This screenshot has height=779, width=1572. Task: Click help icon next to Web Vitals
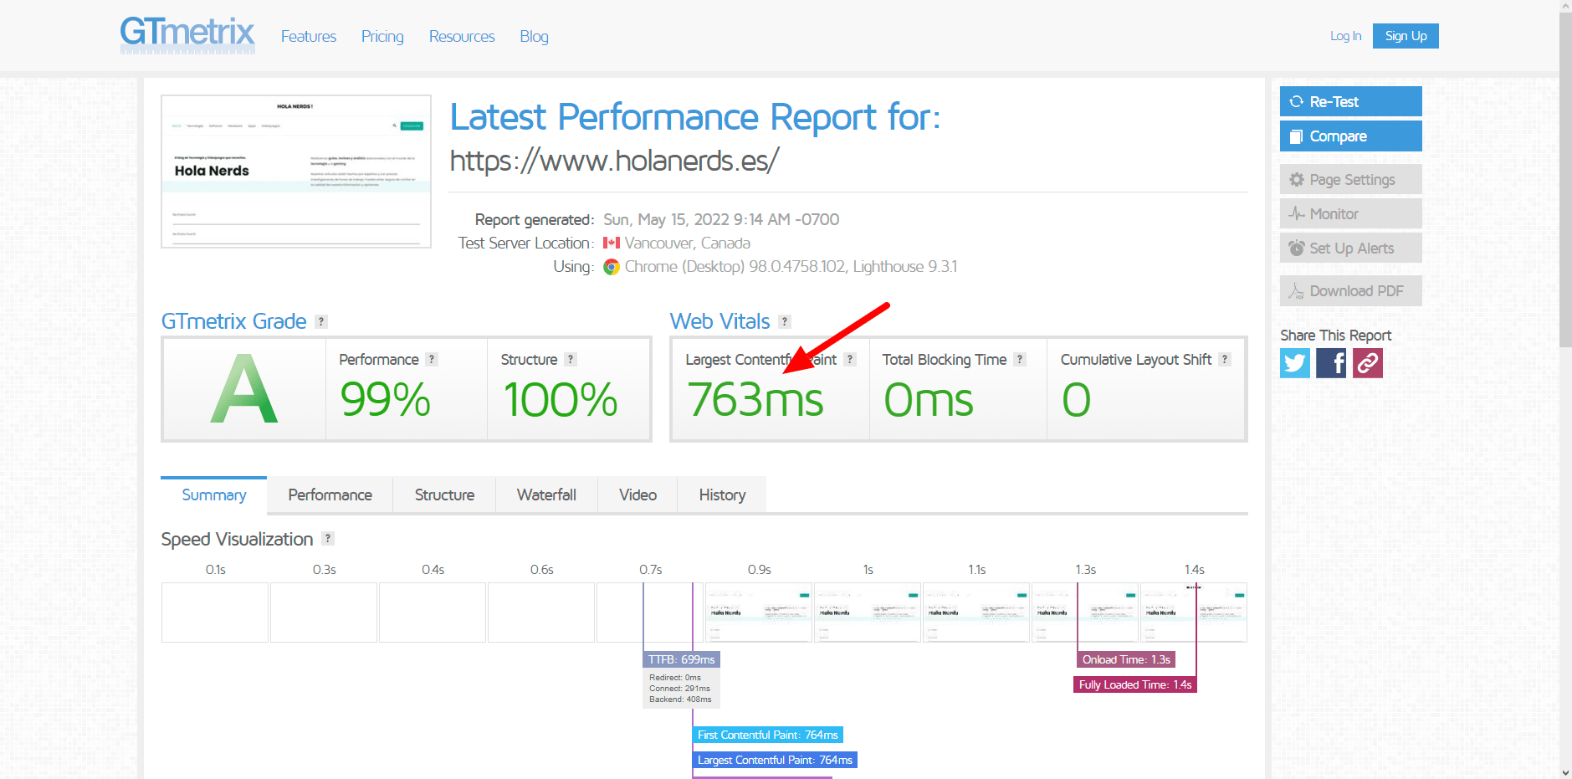(x=785, y=321)
